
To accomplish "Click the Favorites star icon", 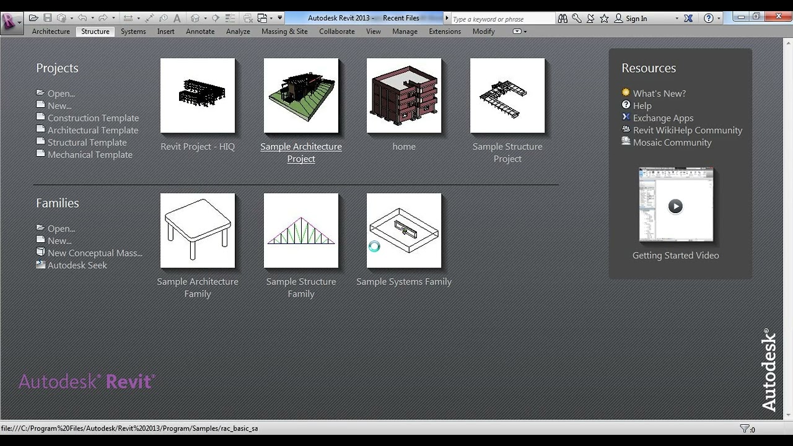I will point(604,19).
